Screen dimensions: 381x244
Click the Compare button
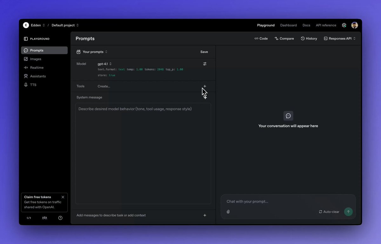click(x=284, y=39)
